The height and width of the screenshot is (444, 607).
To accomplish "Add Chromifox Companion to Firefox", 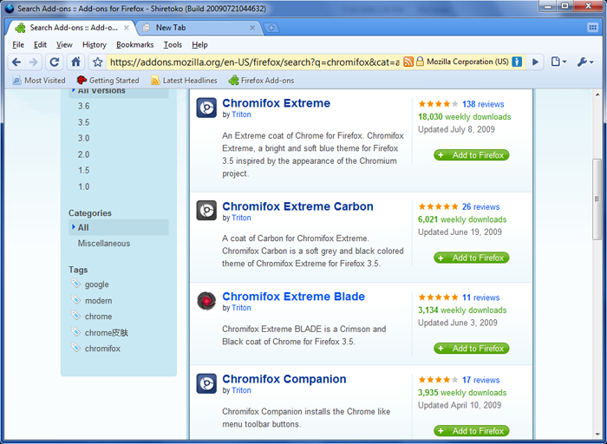I will [471, 431].
